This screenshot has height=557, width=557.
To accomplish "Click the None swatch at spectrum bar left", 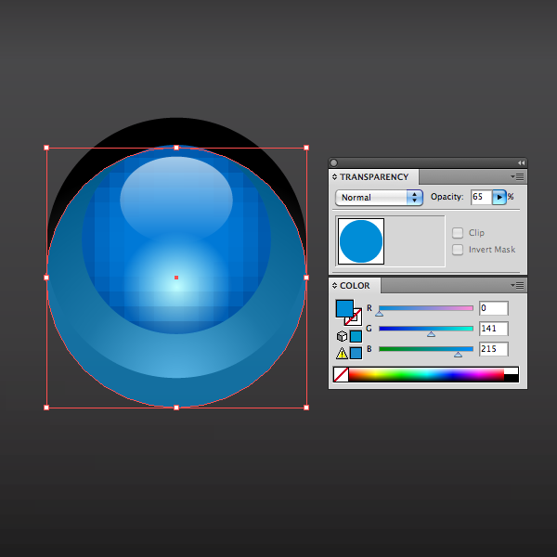I will tap(341, 375).
